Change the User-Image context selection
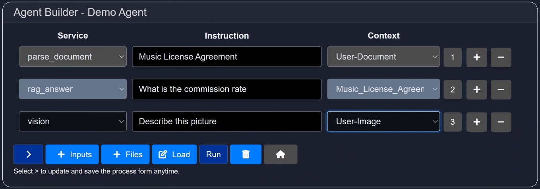 coord(383,121)
